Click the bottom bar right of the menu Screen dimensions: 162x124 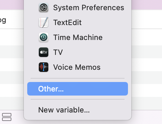(147, 117)
